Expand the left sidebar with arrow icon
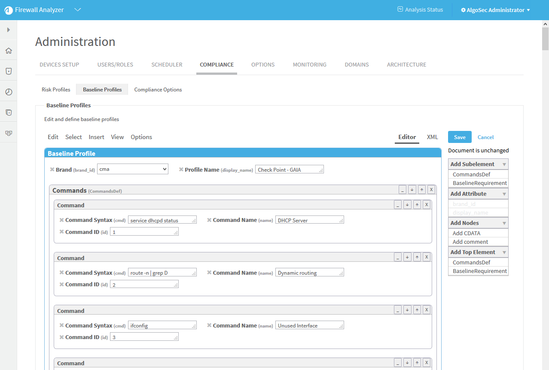This screenshot has height=370, width=549. pyautogui.click(x=9, y=30)
